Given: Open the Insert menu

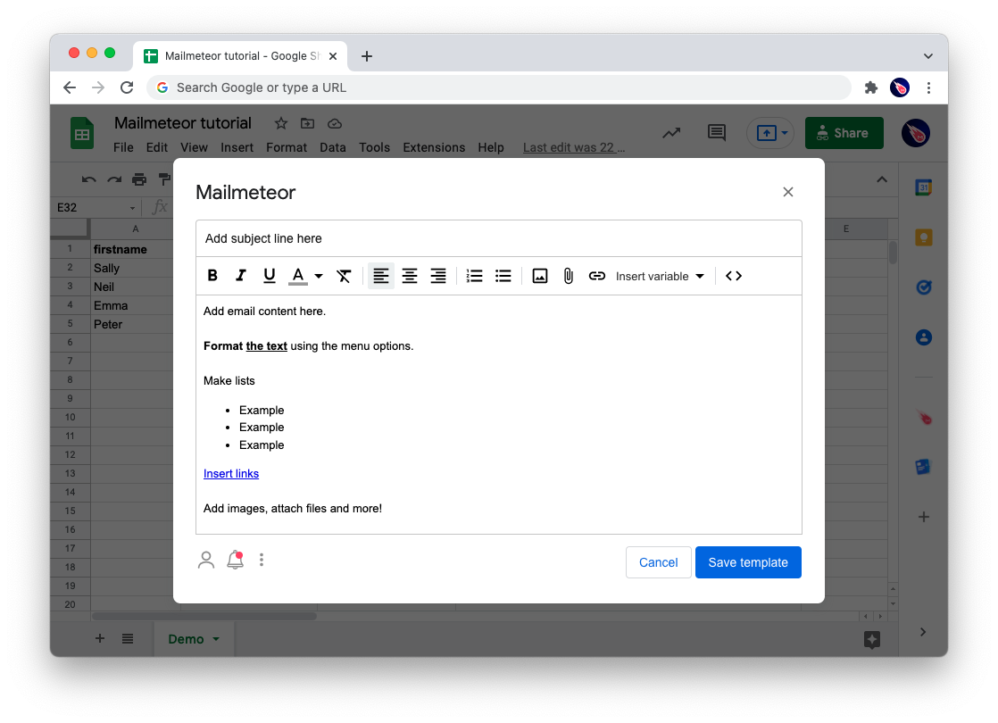Looking at the screenshot, I should pyautogui.click(x=237, y=147).
